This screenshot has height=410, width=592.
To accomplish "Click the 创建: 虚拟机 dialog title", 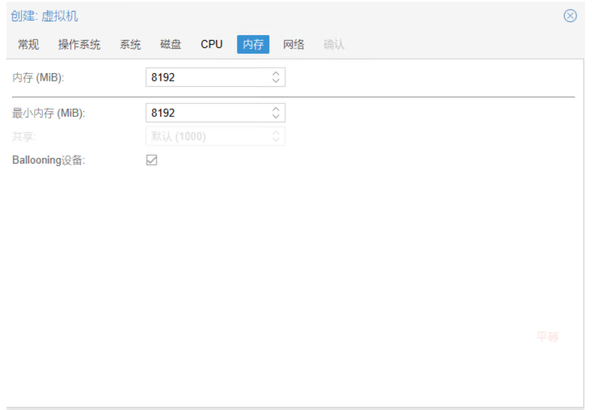I will [x=44, y=16].
